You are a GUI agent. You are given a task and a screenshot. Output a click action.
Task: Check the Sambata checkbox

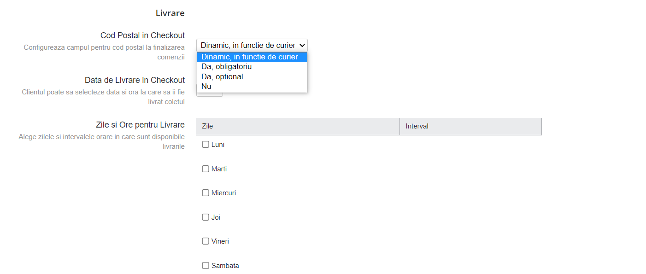pyautogui.click(x=206, y=265)
